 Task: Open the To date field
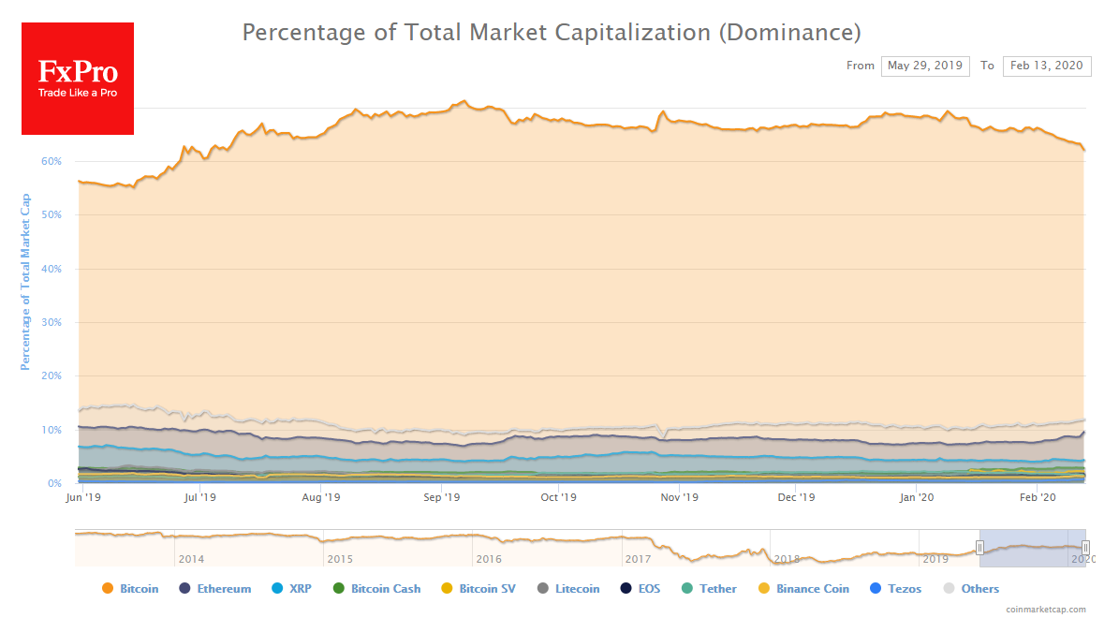pyautogui.click(x=1046, y=66)
